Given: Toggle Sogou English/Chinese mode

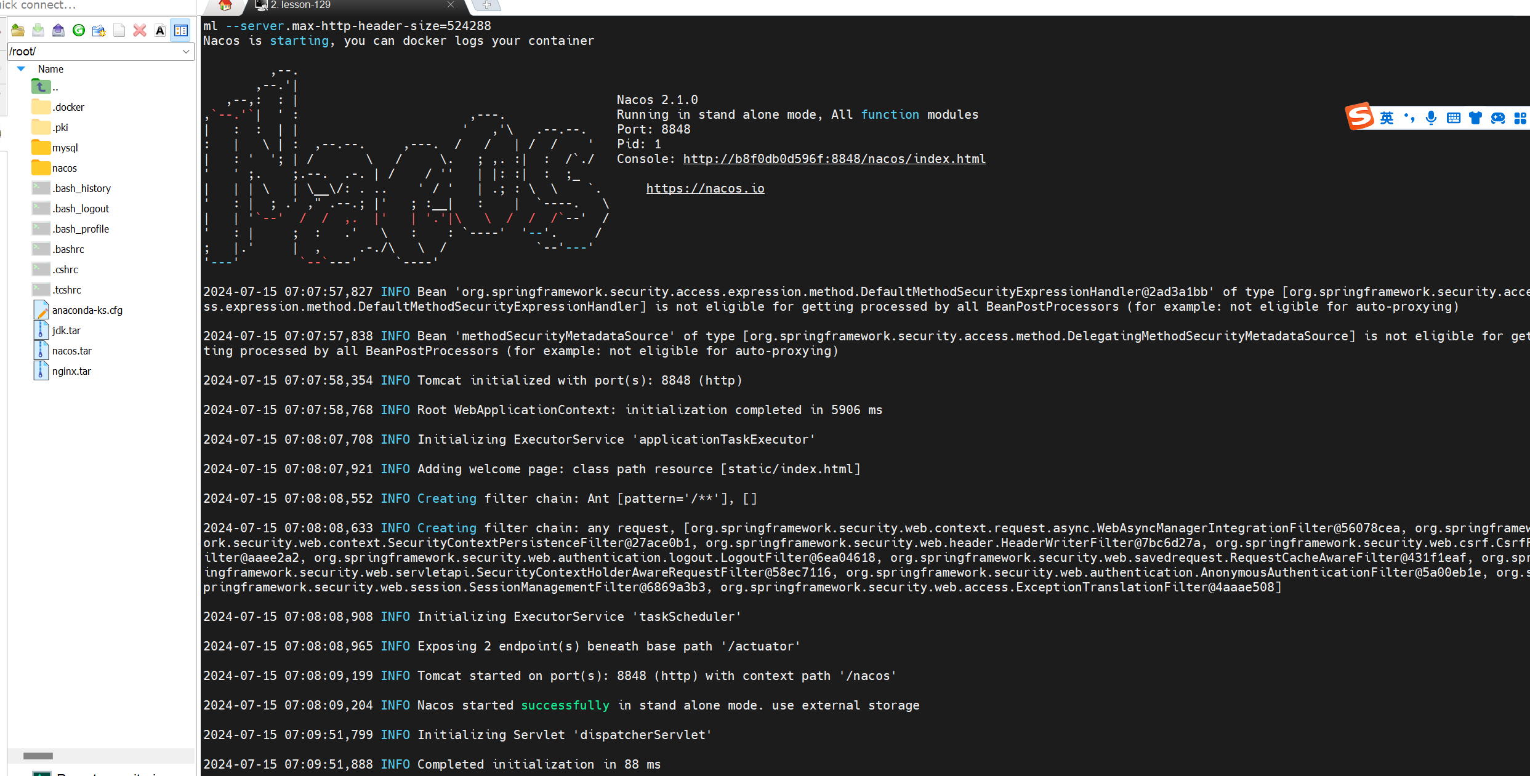Looking at the screenshot, I should pyautogui.click(x=1387, y=118).
